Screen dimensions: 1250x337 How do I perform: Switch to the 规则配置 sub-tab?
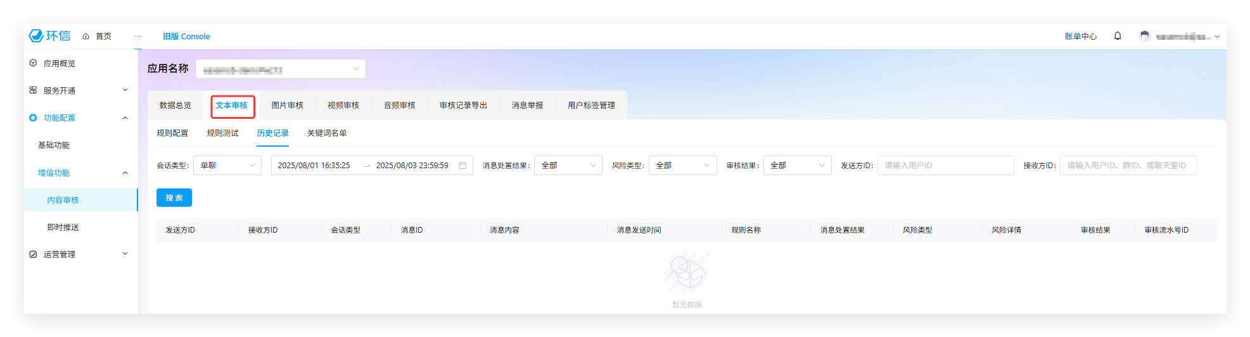coord(172,133)
